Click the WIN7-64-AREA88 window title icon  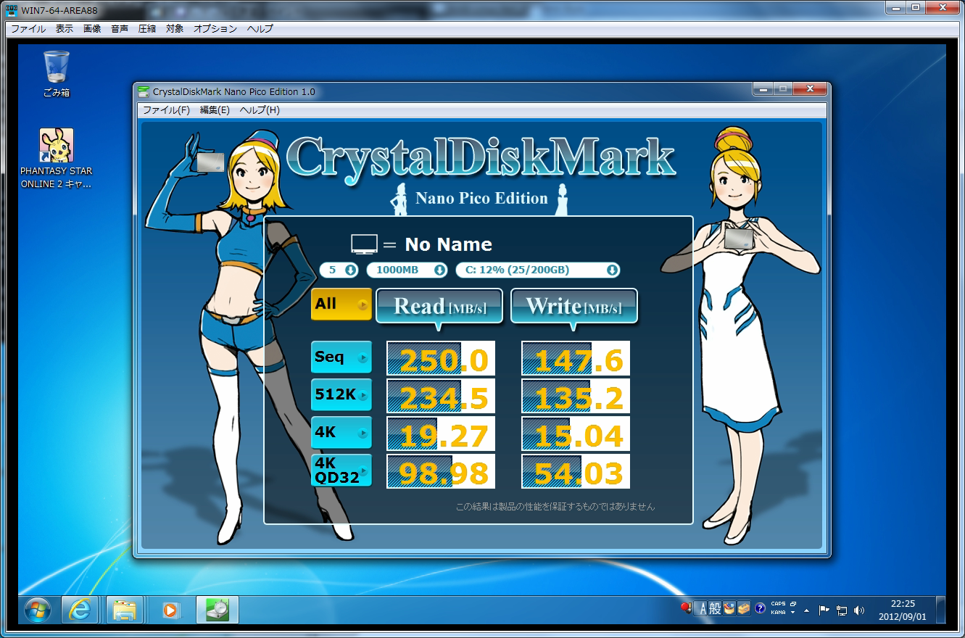point(12,10)
